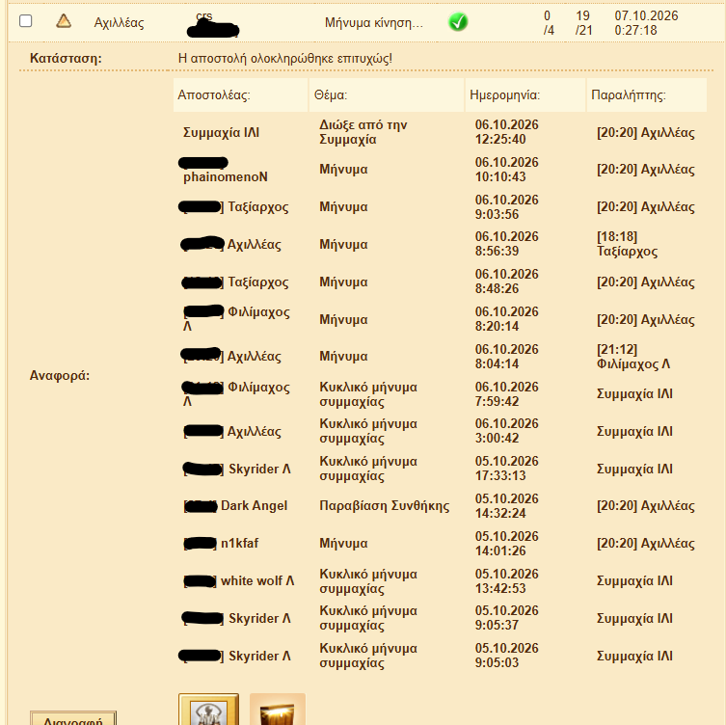
Task: Click recipient Συμμαχία IΛI in the 9:05:03 row
Action: point(634,656)
